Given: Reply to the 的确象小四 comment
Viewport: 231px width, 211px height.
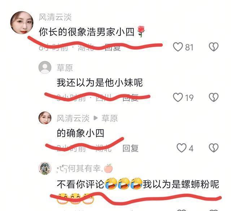Looking at the screenshot, I should 130,148.
